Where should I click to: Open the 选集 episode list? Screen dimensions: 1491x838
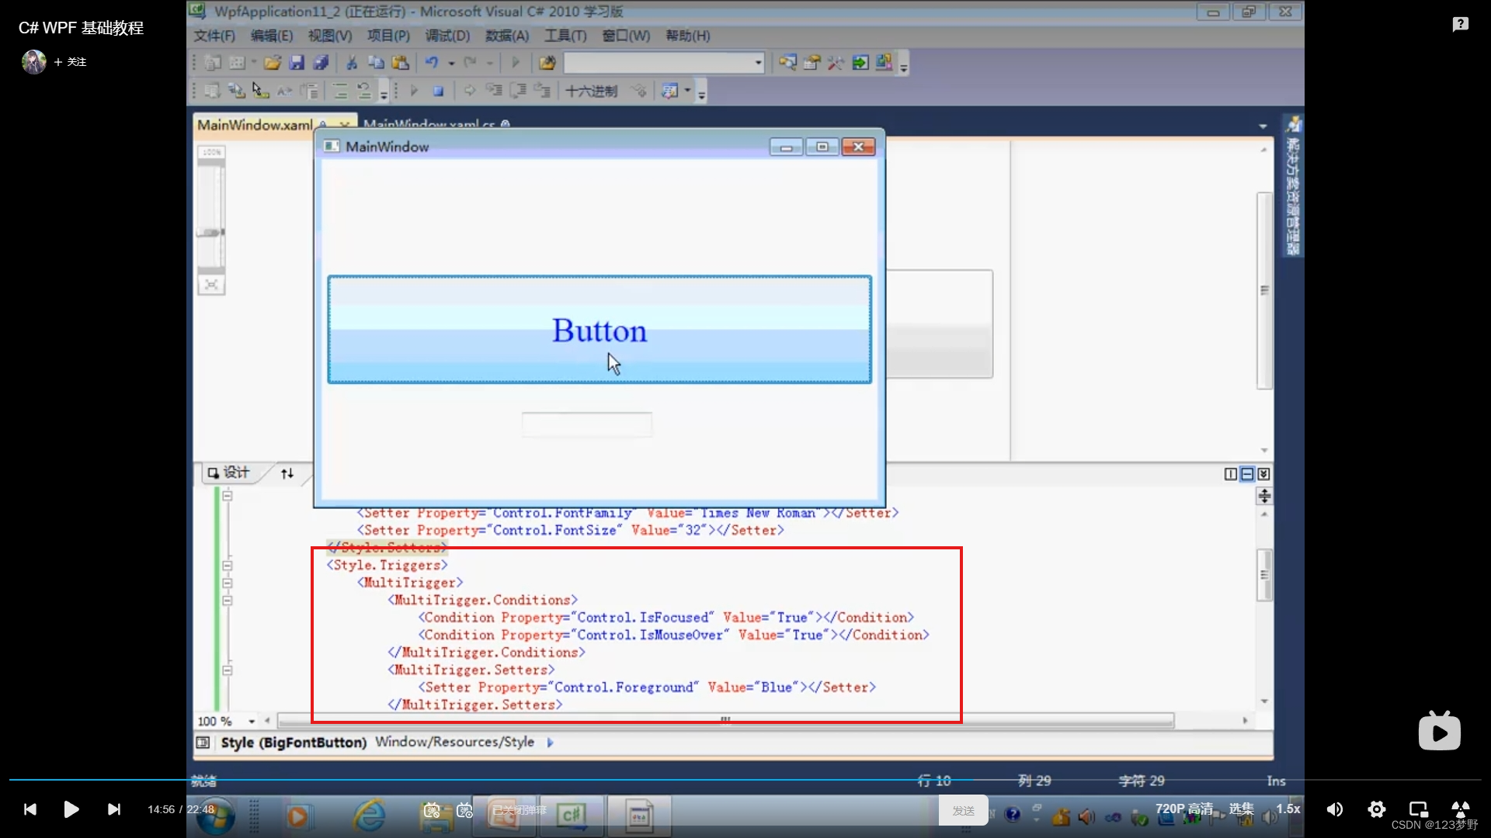coord(1241,809)
